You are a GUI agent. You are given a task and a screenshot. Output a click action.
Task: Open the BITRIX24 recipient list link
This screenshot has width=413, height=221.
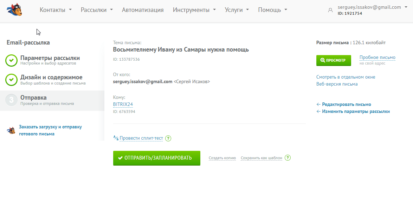click(x=123, y=104)
